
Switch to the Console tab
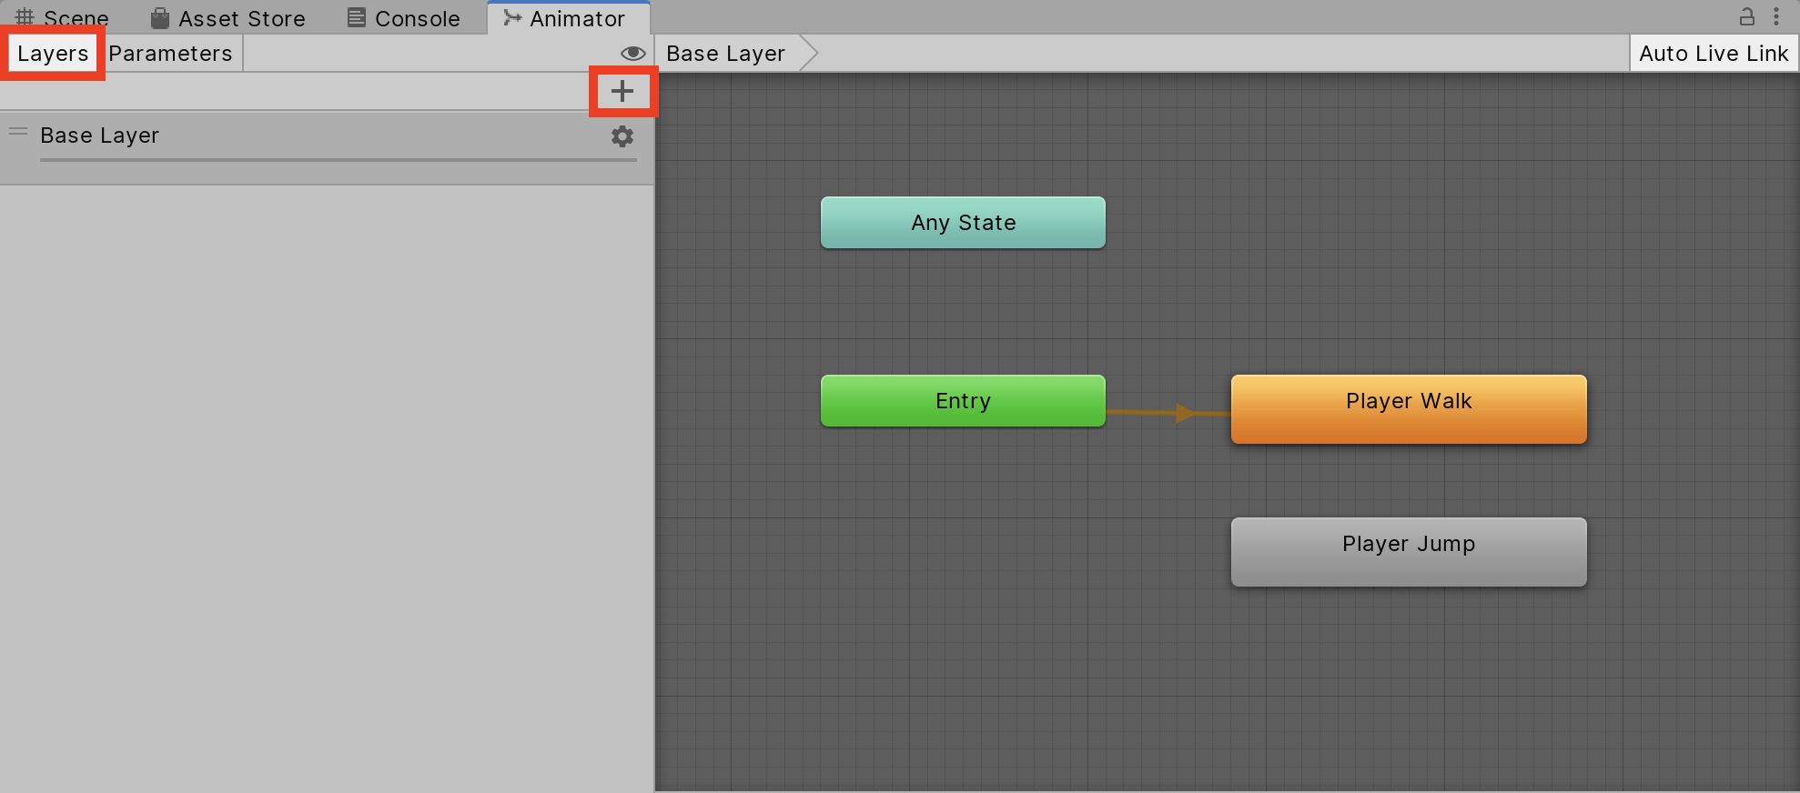(x=404, y=18)
